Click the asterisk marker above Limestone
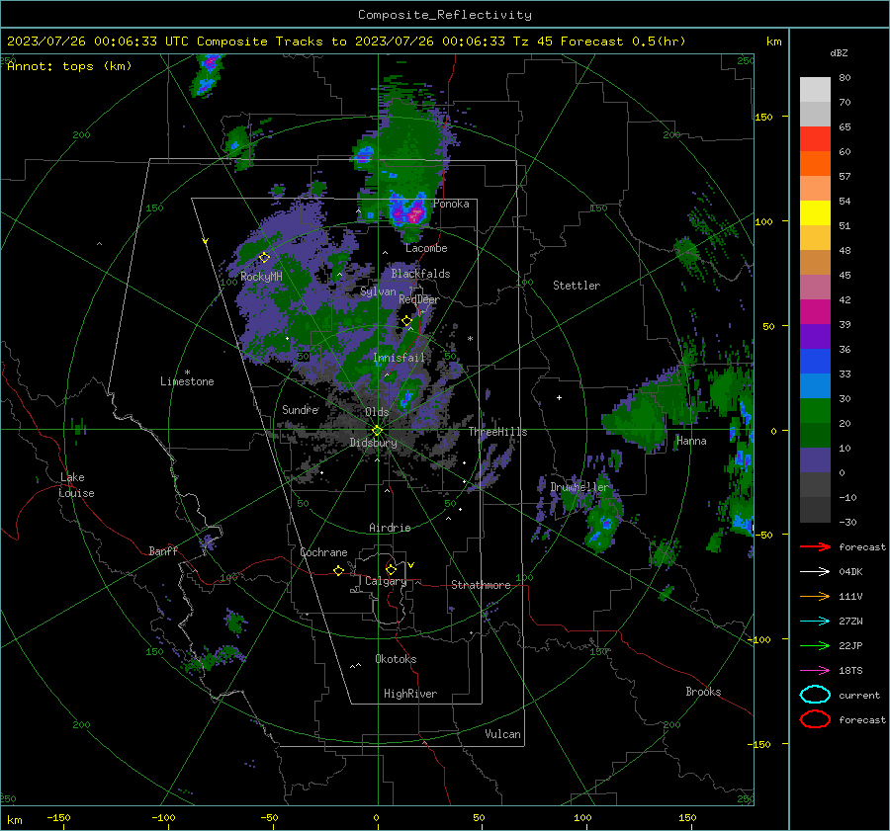 coord(187,373)
